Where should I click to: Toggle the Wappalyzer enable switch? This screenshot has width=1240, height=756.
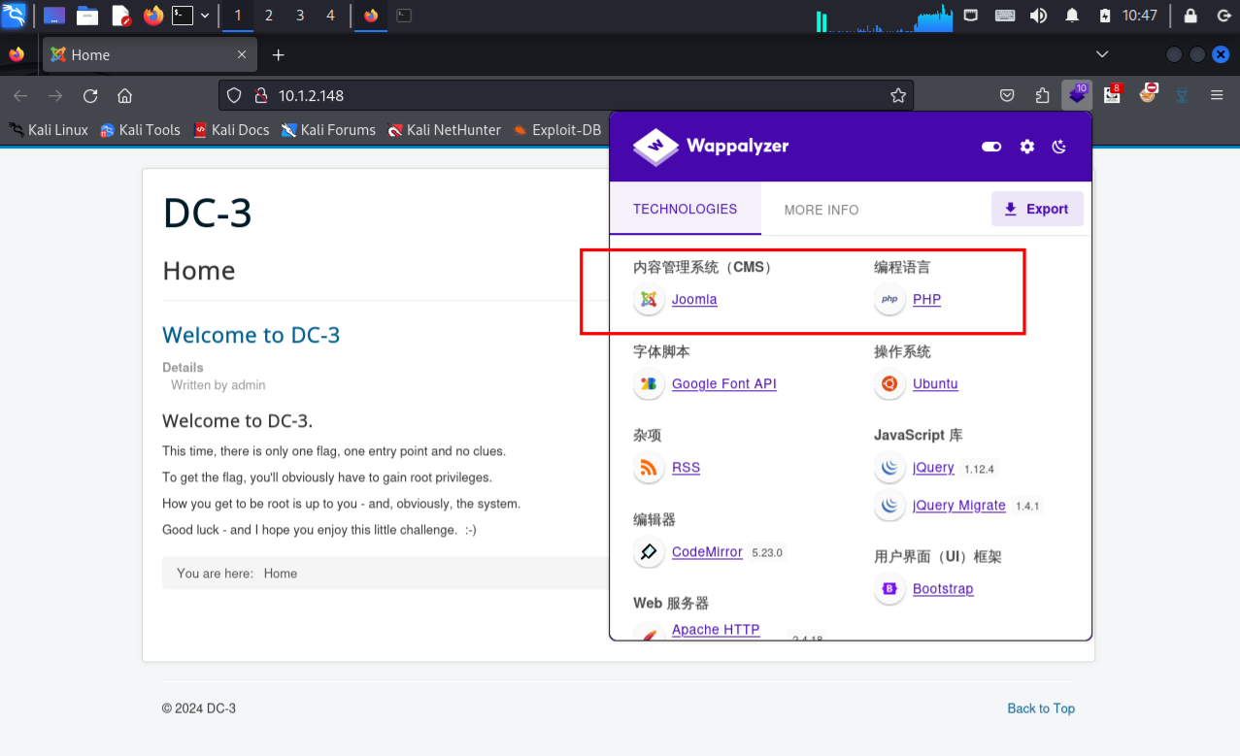[x=991, y=147]
